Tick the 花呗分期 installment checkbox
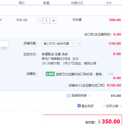The image size is (124, 125). 103,106
